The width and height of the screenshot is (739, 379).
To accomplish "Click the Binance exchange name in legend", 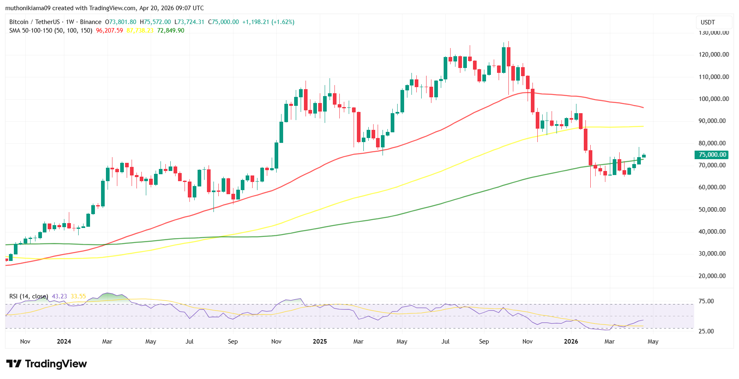I will [91, 22].
